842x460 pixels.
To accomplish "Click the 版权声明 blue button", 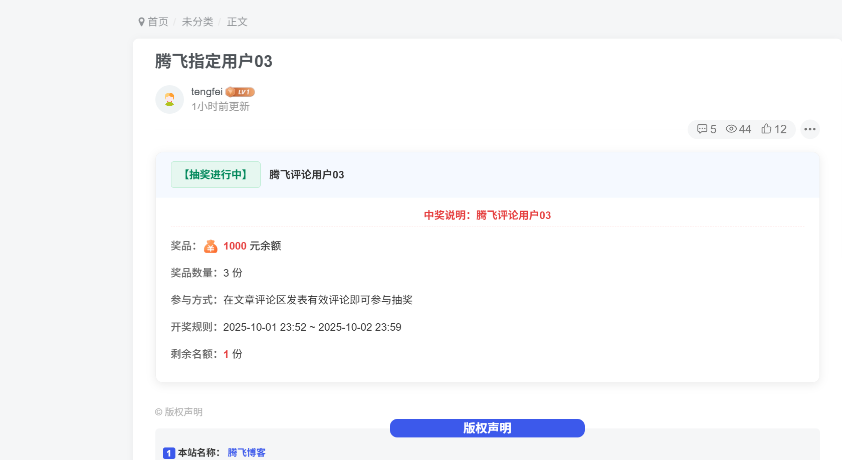I will 487,428.
